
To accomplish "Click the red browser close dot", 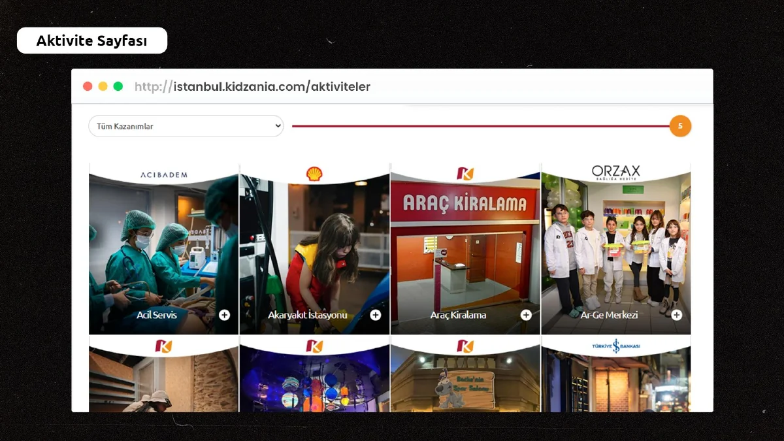I will 88,86.
